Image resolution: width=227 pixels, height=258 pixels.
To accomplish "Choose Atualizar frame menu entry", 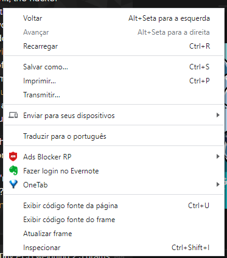I will 114,234.
